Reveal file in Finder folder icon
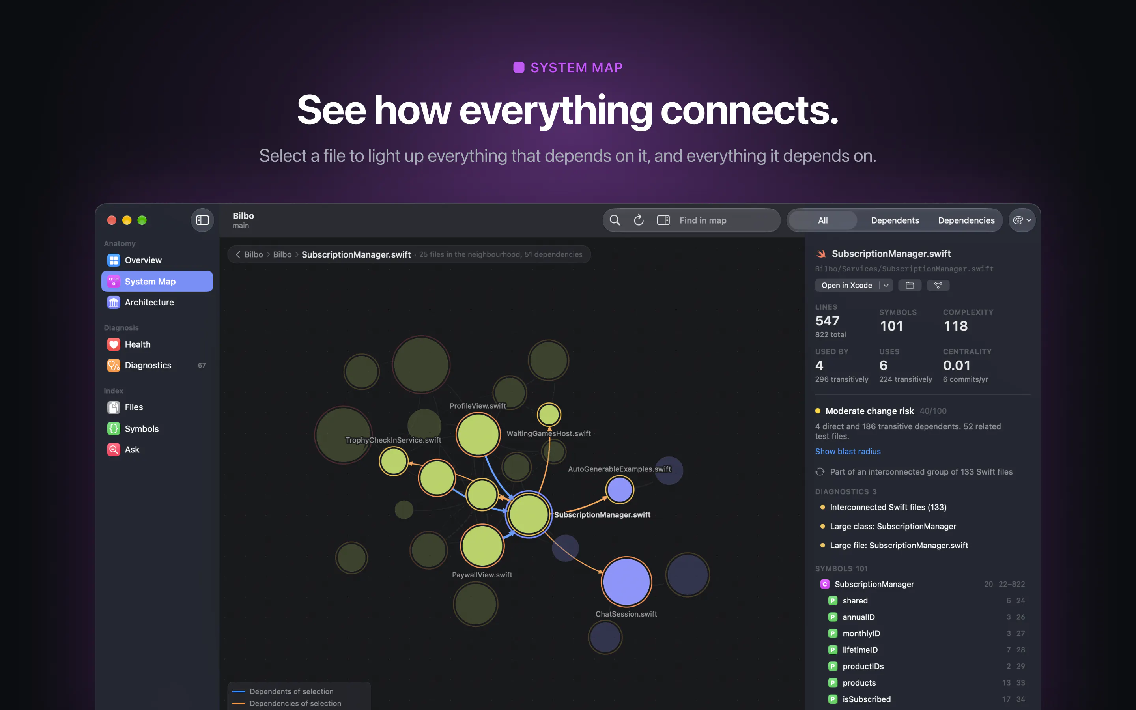This screenshot has height=710, width=1136. coord(910,286)
